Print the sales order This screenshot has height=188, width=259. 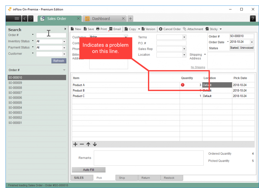coord(98,29)
